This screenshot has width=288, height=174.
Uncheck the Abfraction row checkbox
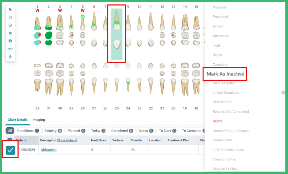[x=10, y=150]
